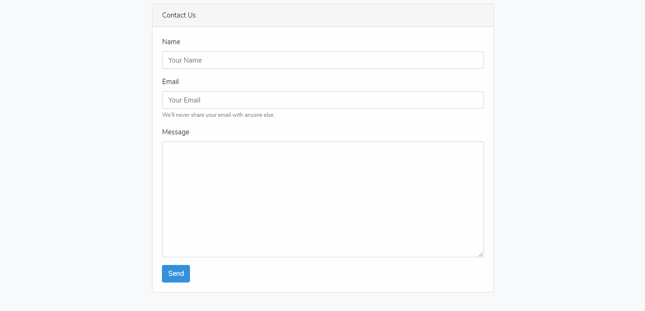Grab the Message textarea resize handle
The width and height of the screenshot is (645, 311).
point(481,254)
